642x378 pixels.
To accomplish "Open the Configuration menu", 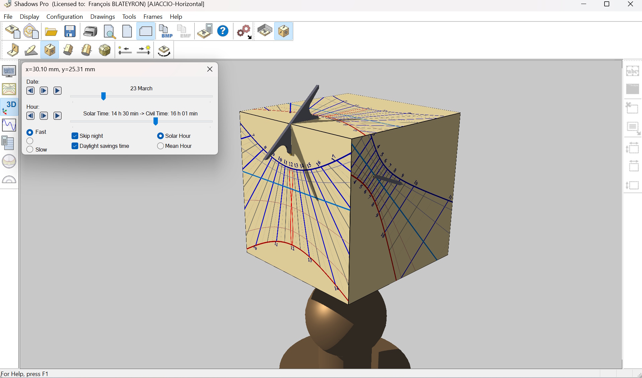I will (65, 16).
